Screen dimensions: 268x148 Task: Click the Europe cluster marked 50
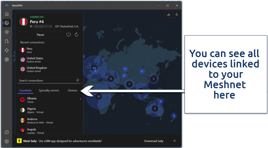(x=94, y=68)
